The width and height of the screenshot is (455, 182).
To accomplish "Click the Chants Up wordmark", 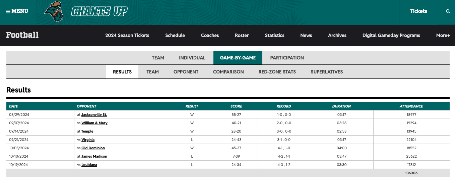I will [x=99, y=12].
